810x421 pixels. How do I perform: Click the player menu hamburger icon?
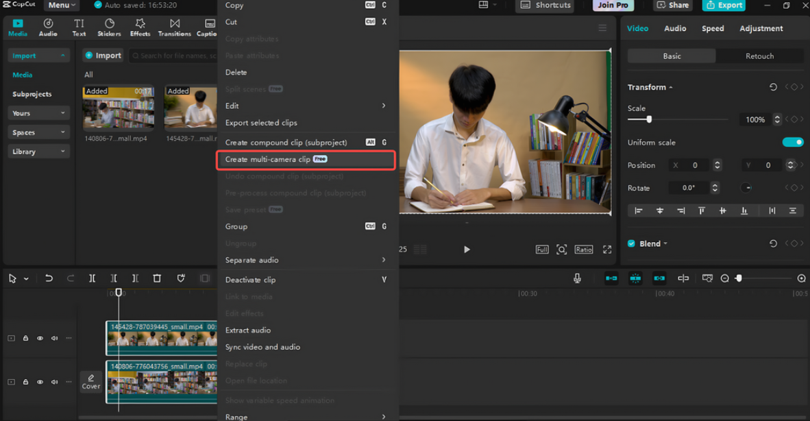(x=602, y=28)
